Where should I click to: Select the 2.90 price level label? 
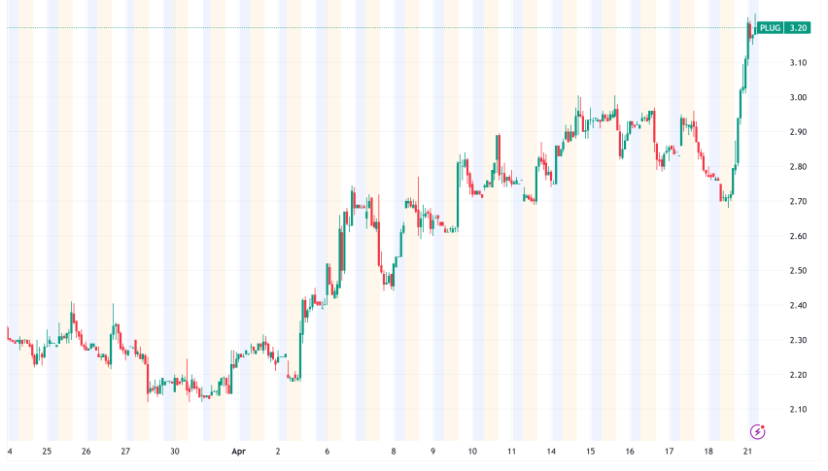(799, 132)
